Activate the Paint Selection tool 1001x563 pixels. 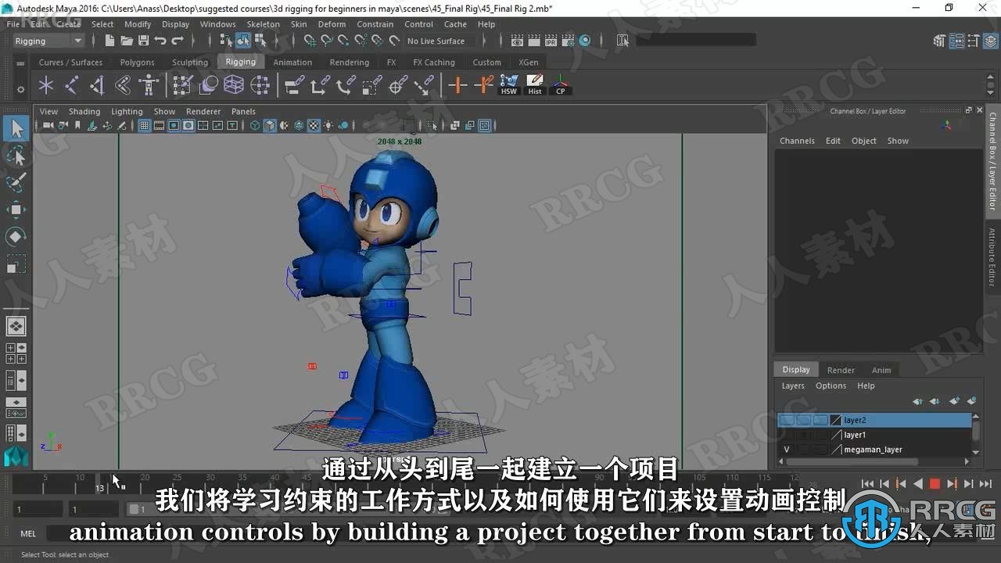(x=16, y=182)
